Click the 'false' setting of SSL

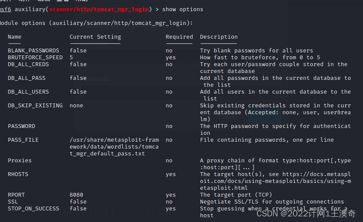78,202
